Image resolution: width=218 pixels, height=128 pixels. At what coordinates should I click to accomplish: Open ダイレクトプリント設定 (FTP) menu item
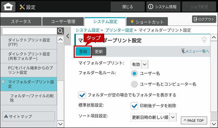[x=28, y=42]
